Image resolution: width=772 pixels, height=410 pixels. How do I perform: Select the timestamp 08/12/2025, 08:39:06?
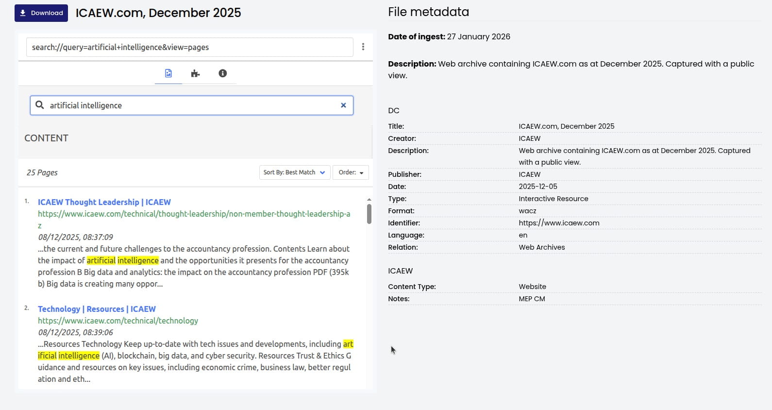pos(75,332)
